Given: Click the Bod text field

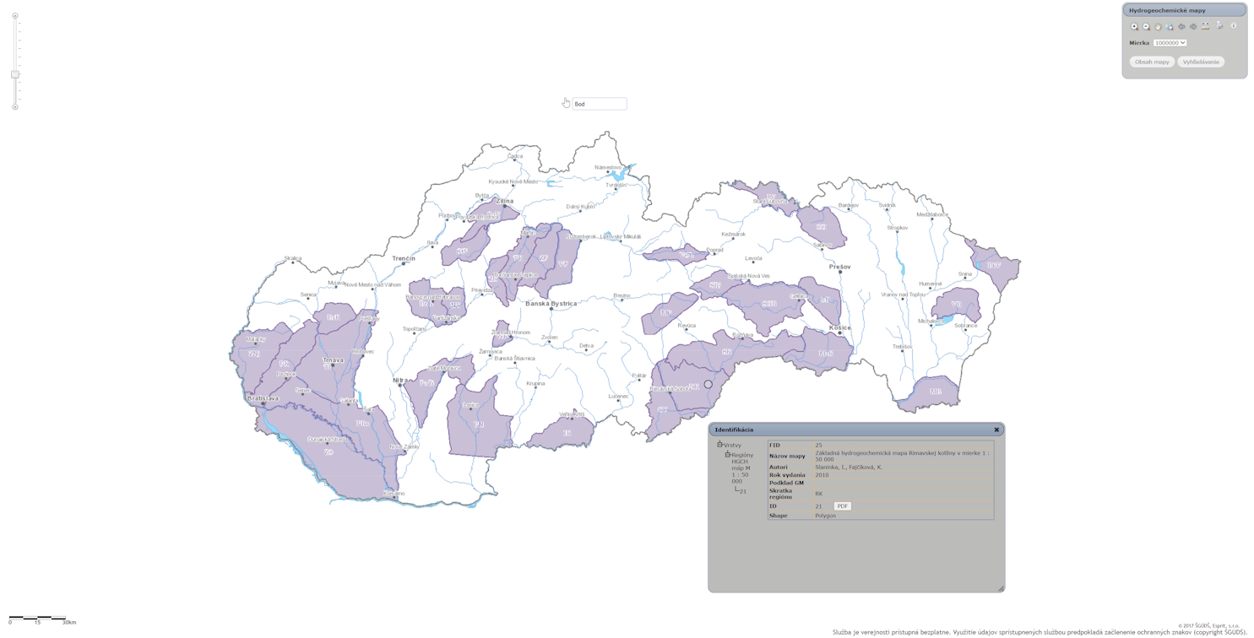Looking at the screenshot, I should point(600,104).
